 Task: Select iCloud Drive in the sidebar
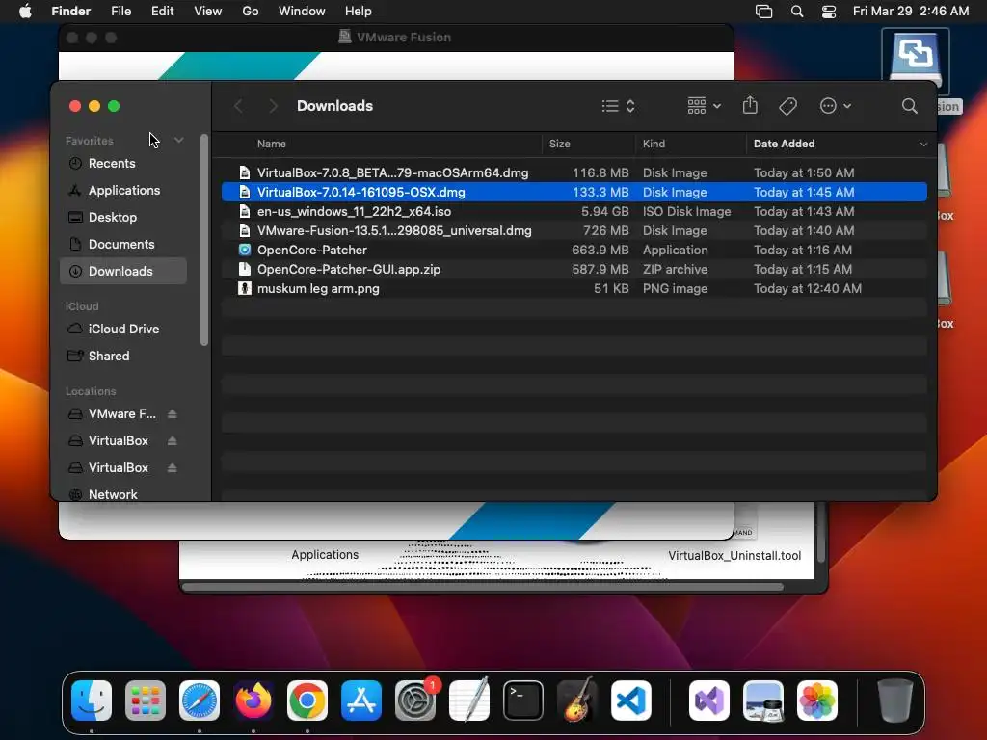coord(124,330)
